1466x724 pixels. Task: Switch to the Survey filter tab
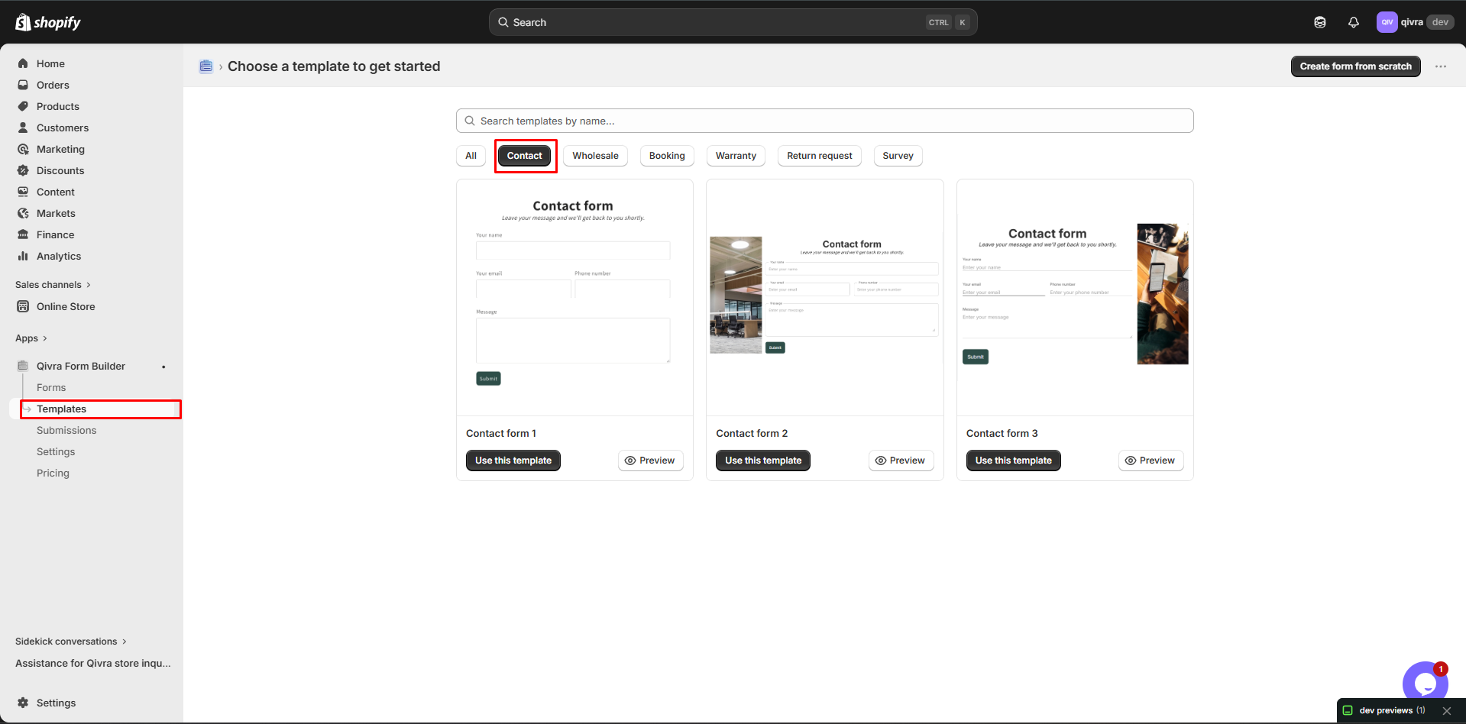click(898, 156)
